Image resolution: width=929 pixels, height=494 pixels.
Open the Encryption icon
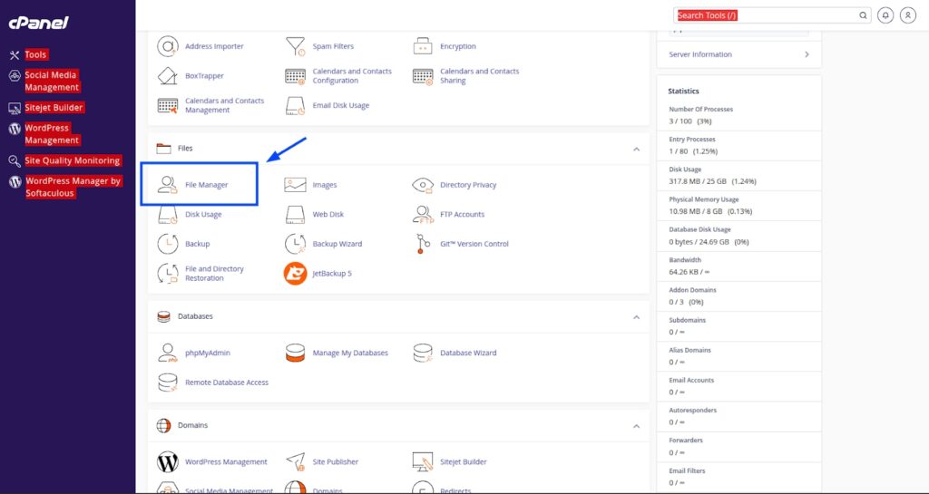pos(423,46)
